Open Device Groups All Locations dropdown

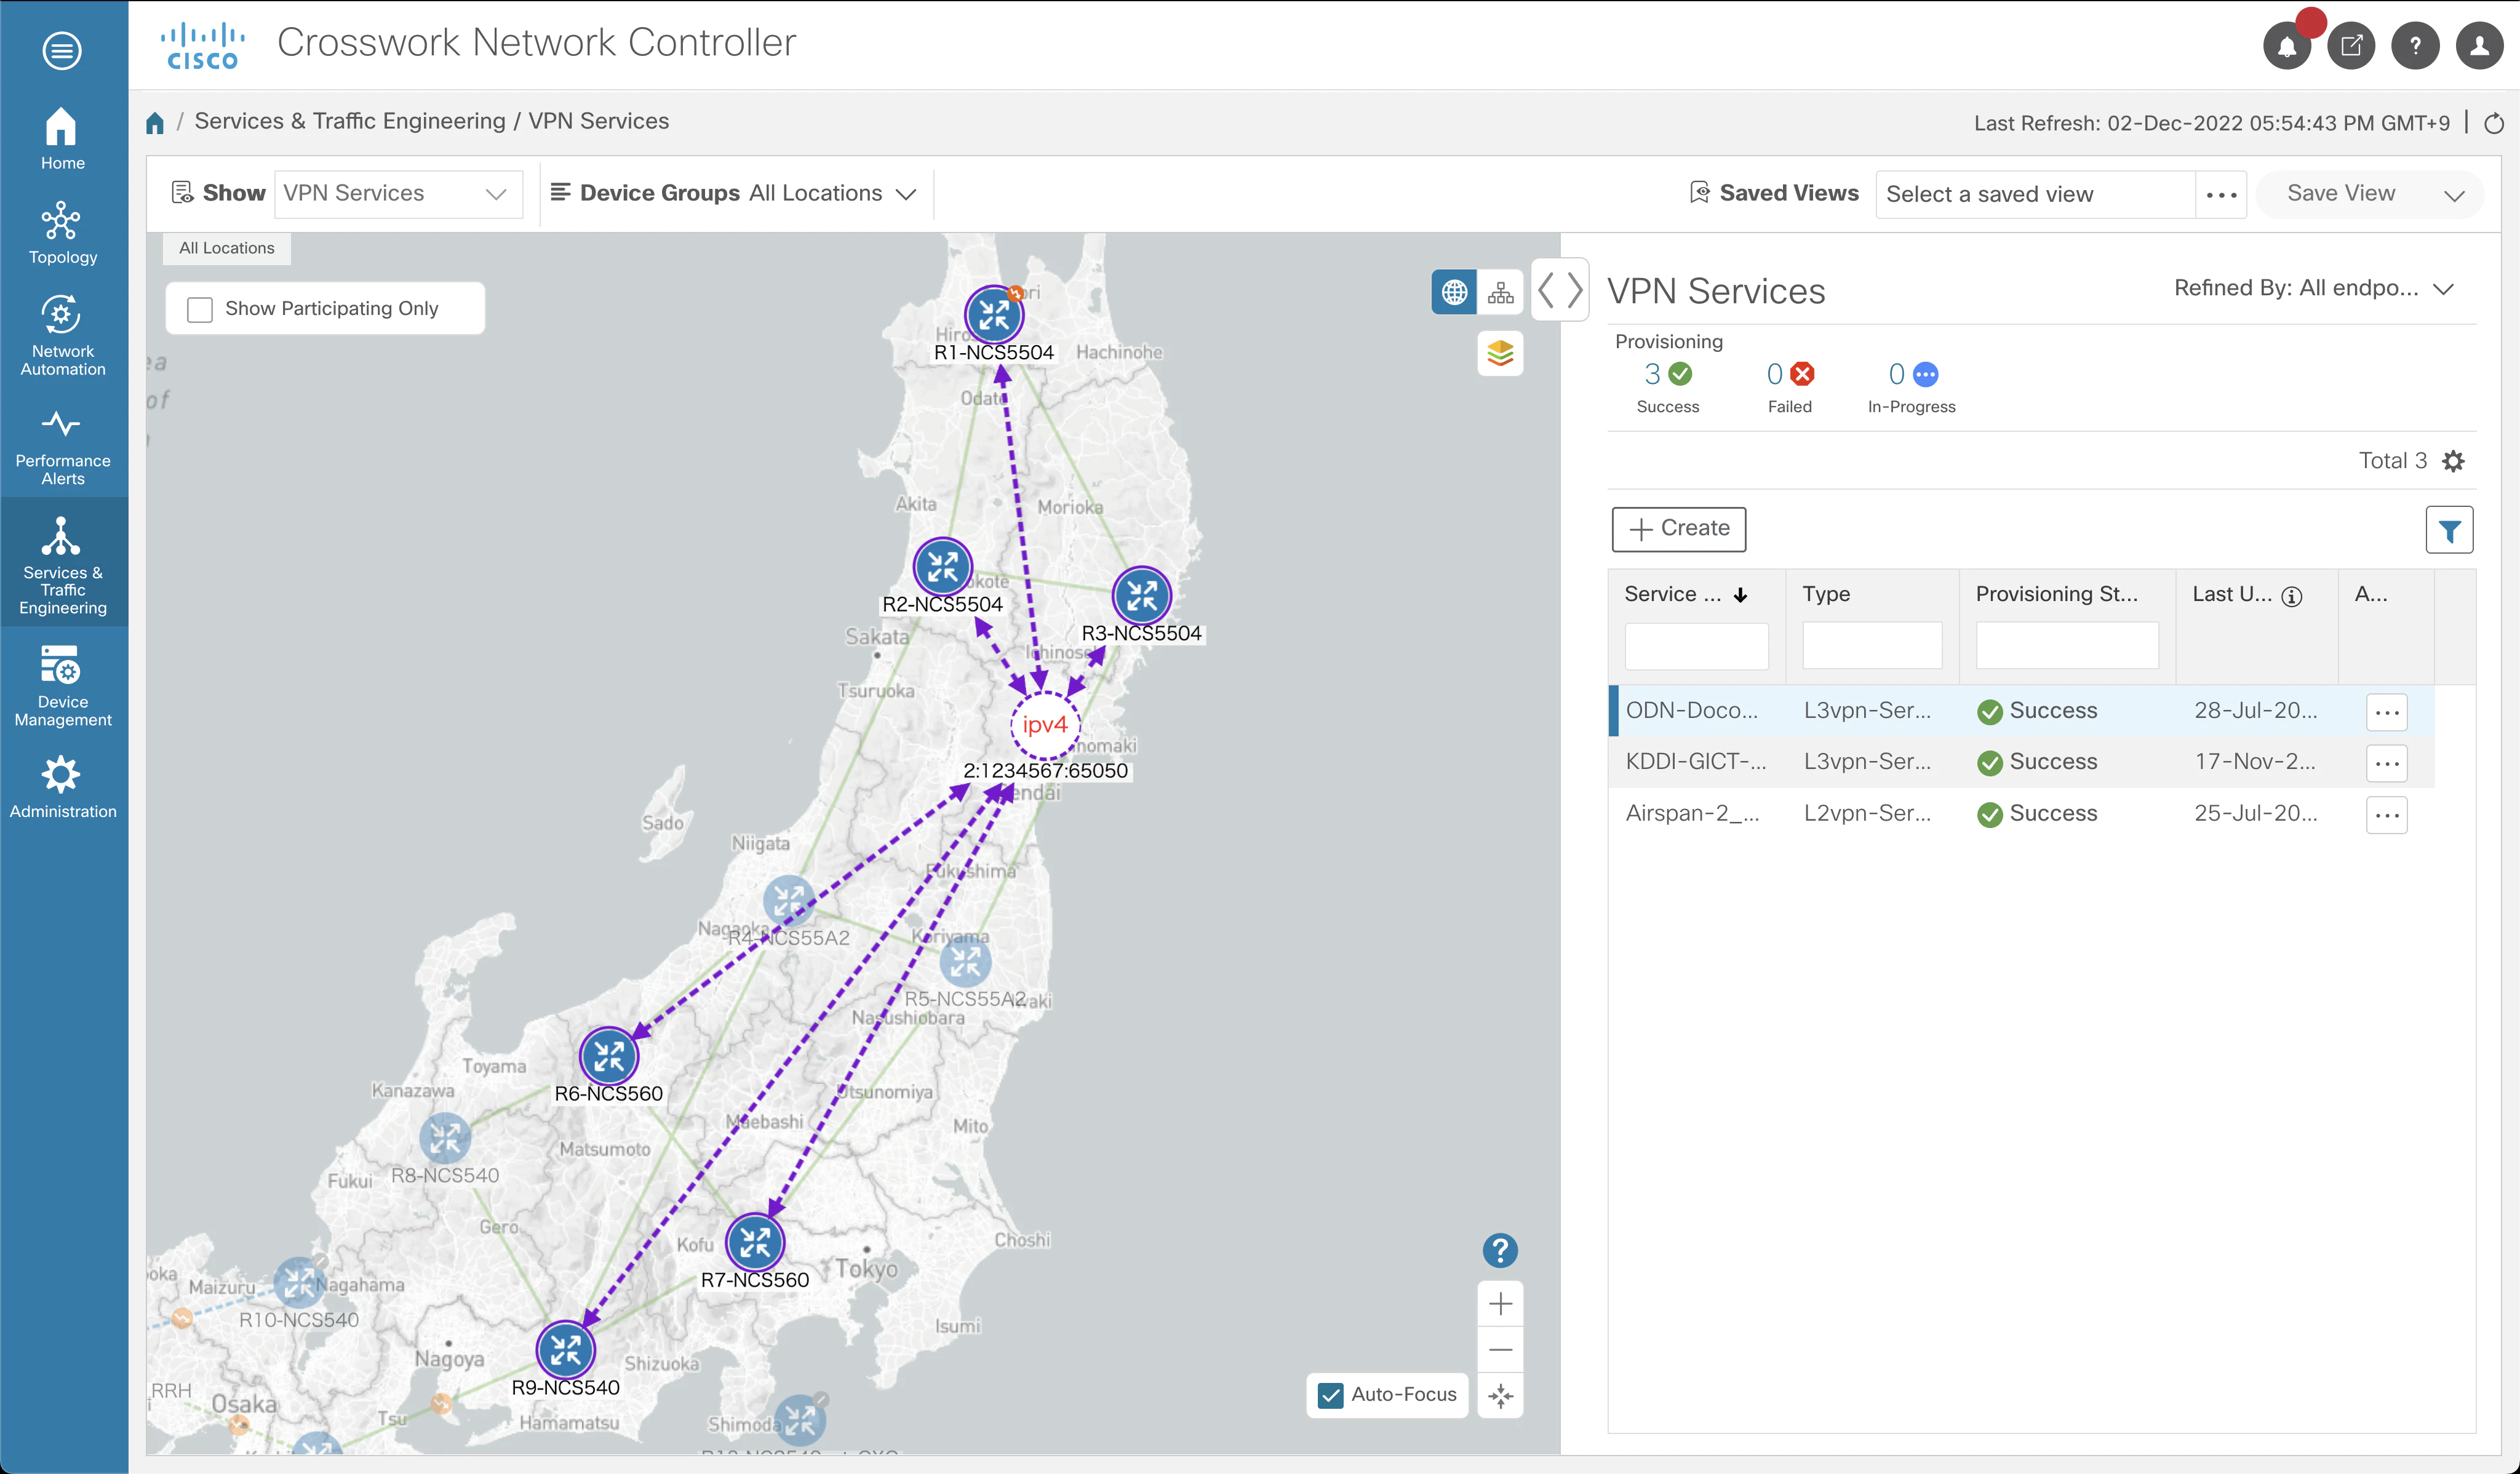pyautogui.click(x=832, y=194)
